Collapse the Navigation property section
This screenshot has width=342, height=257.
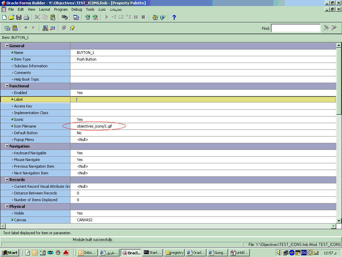pyautogui.click(x=7, y=146)
